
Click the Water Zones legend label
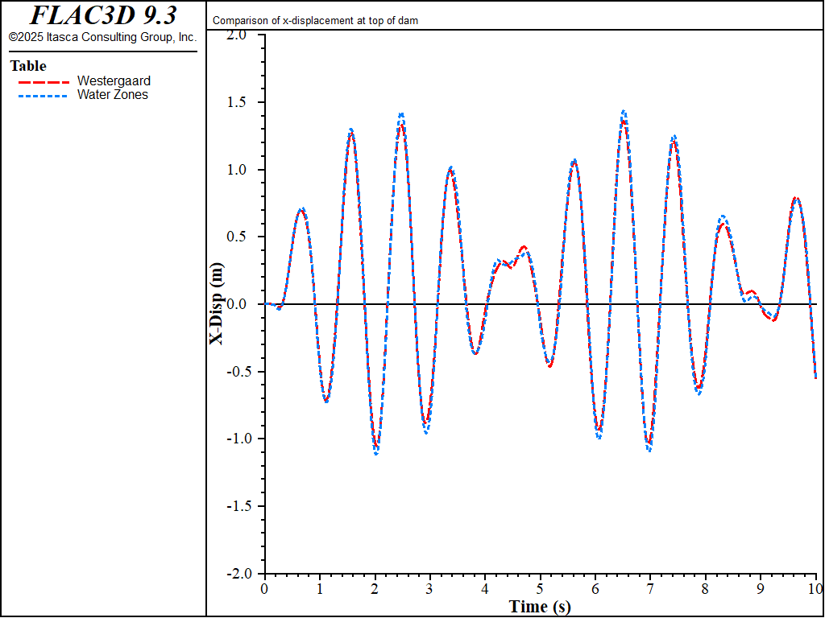point(112,94)
